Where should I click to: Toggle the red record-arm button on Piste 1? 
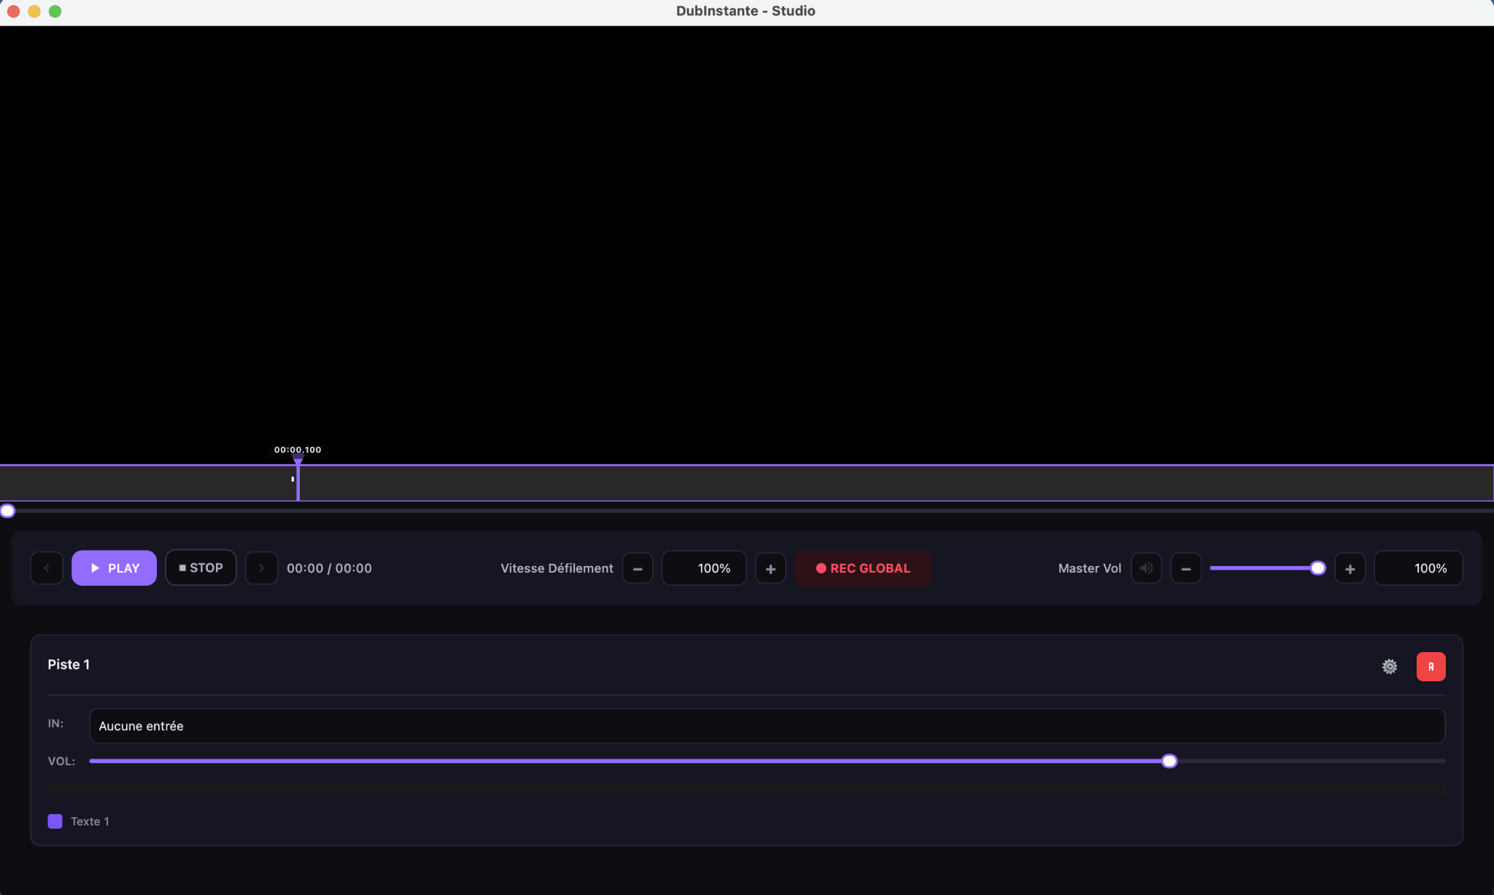coord(1431,667)
